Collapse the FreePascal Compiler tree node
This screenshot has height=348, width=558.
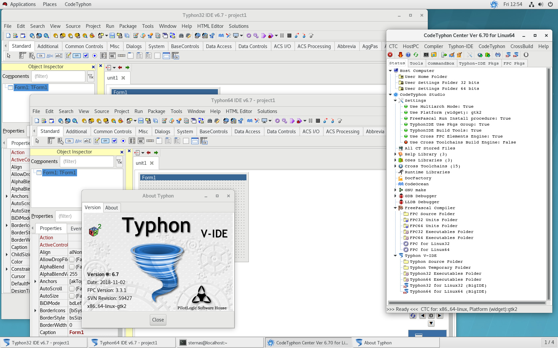pos(395,208)
